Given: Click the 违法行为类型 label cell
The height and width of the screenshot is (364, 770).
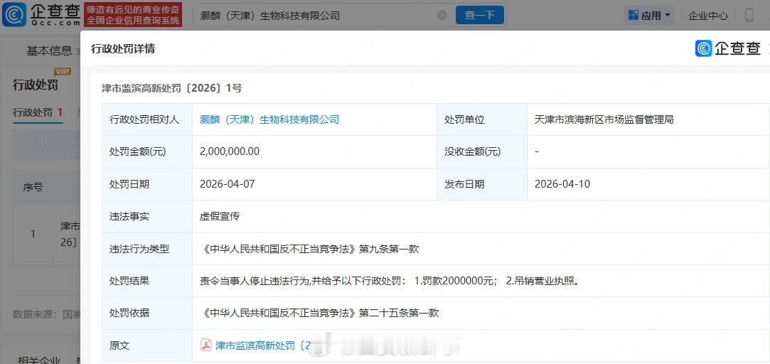Looking at the screenshot, I should tap(147, 249).
